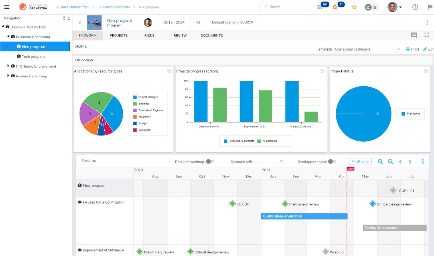The image size is (434, 256).
Task: Click the program manager avatar photo
Action: pos(148,23)
